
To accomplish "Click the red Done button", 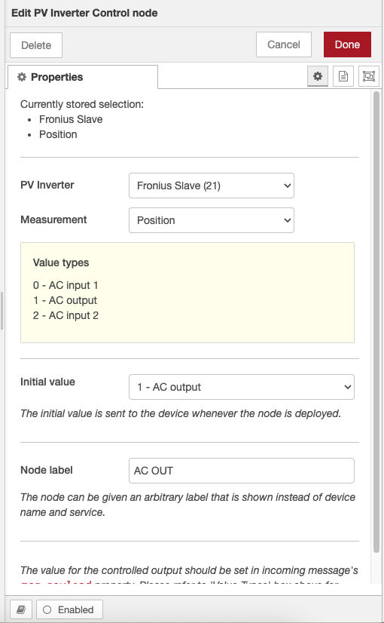I will point(347,44).
